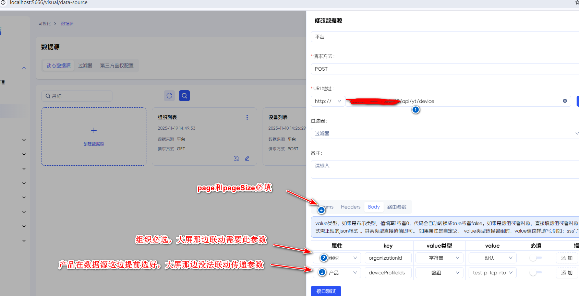This screenshot has height=296, width=579.
Task: Clear the URL address field
Action: (565, 101)
